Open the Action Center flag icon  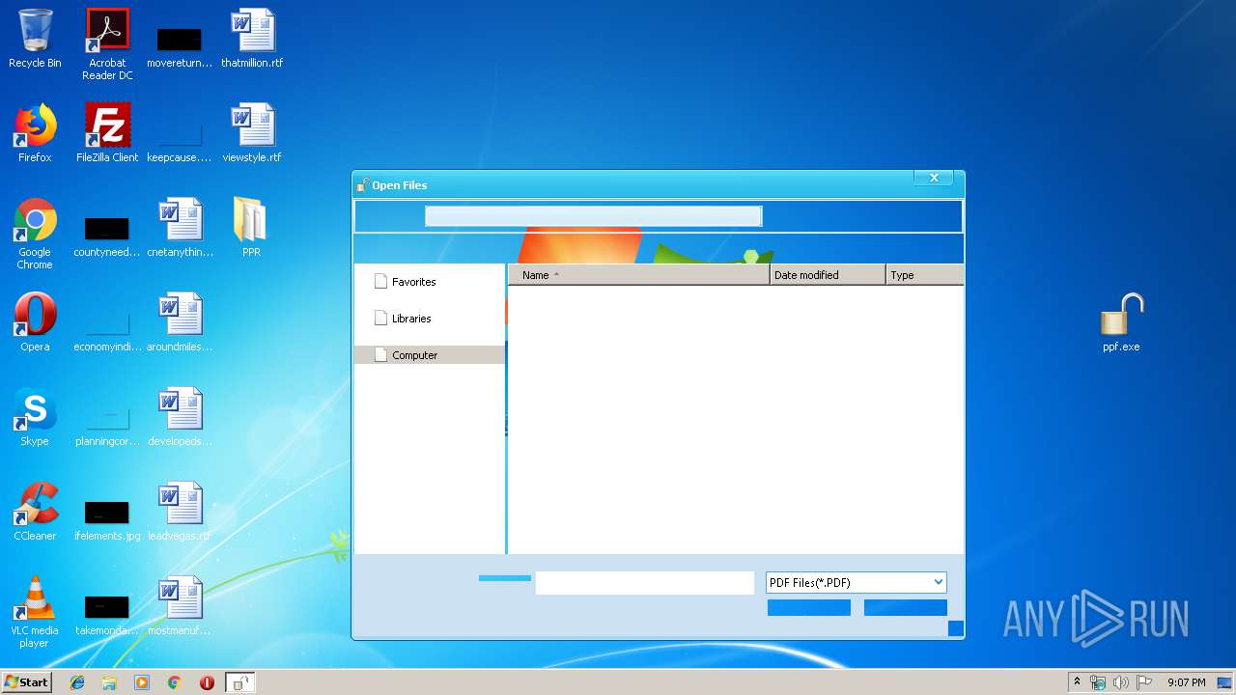coord(1144,682)
